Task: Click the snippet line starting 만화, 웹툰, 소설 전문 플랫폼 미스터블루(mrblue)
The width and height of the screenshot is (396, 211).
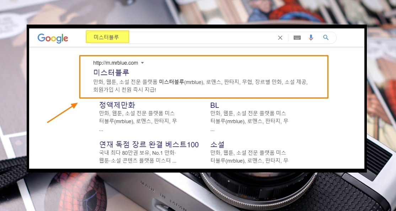Action: click(x=200, y=82)
